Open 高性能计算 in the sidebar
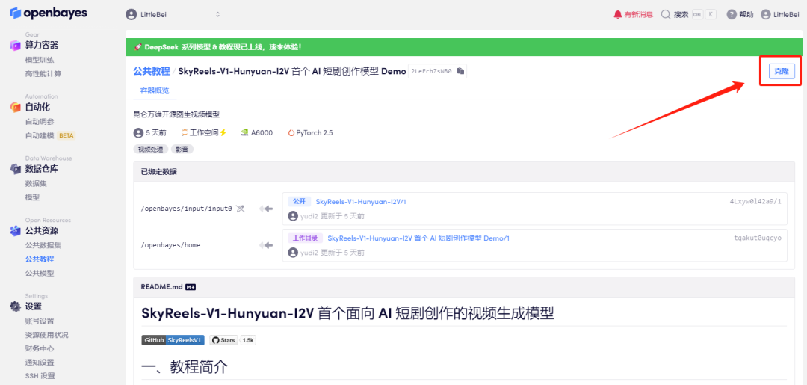 pyautogui.click(x=43, y=73)
